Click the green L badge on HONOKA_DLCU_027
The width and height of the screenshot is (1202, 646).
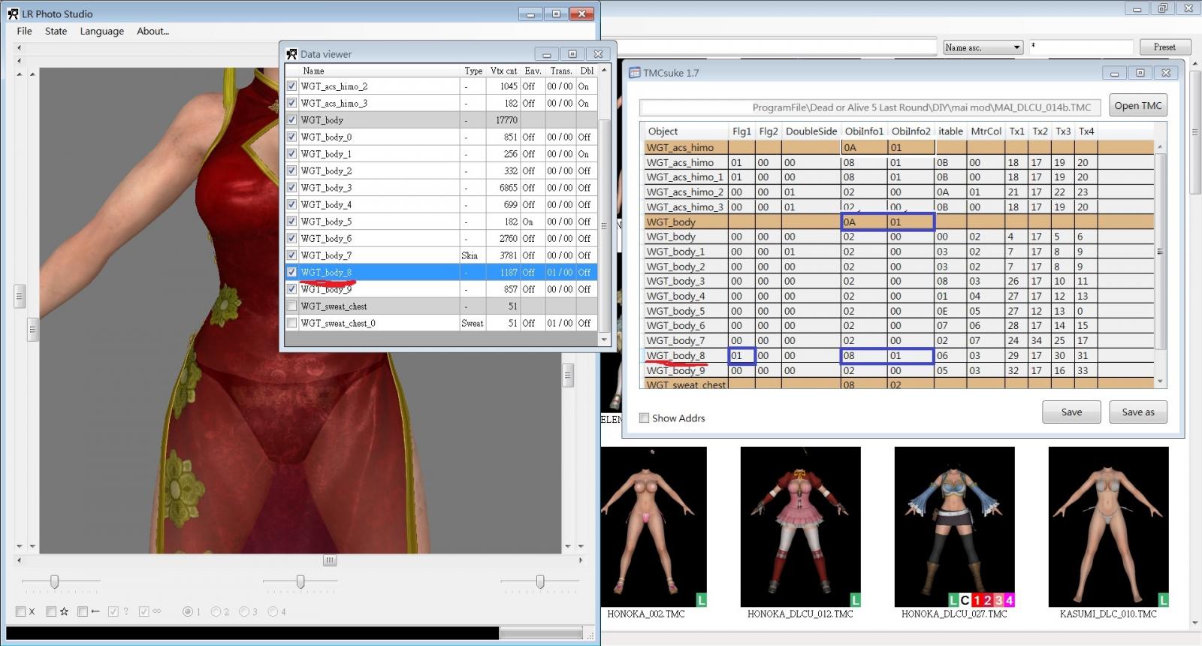click(x=953, y=600)
